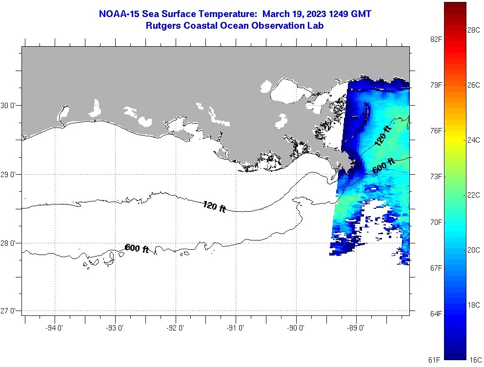Click the 82F label beside the color bar
Image resolution: width=484 pixels, height=367 pixels.
[x=436, y=39]
